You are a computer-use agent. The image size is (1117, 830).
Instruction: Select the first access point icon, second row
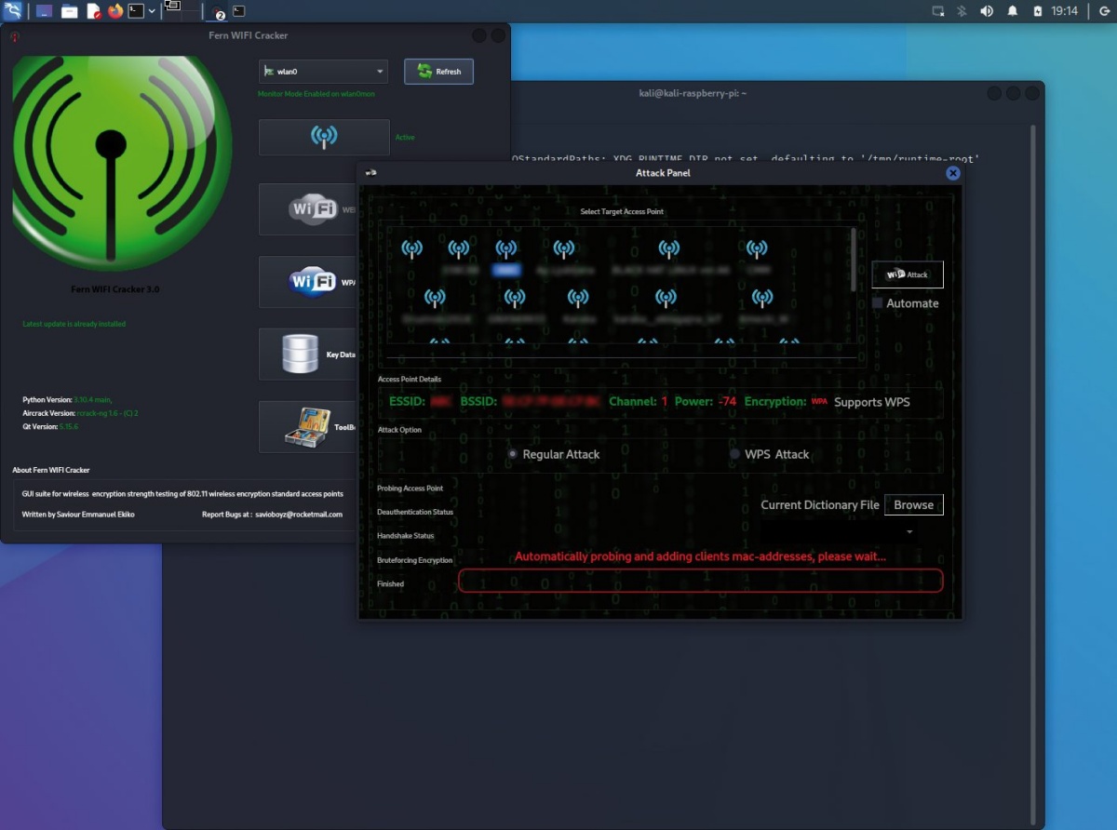pos(435,298)
